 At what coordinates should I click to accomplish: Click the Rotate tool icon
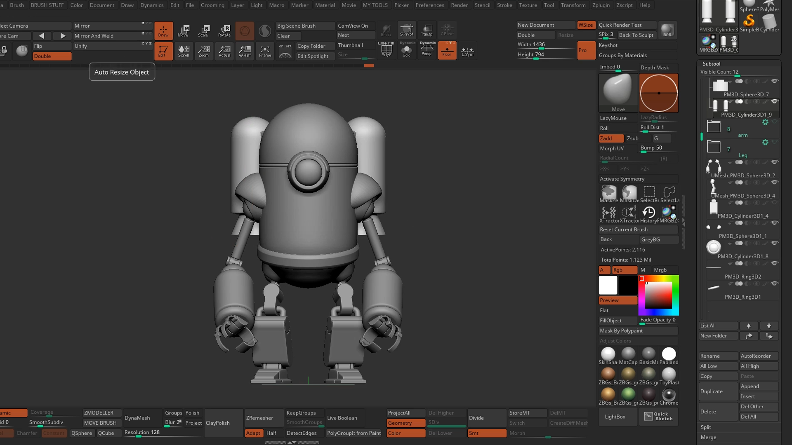pyautogui.click(x=224, y=30)
